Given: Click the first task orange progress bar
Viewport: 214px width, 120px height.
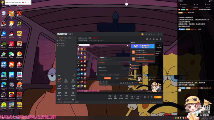Looking at the screenshot, I should [x=144, y=54].
